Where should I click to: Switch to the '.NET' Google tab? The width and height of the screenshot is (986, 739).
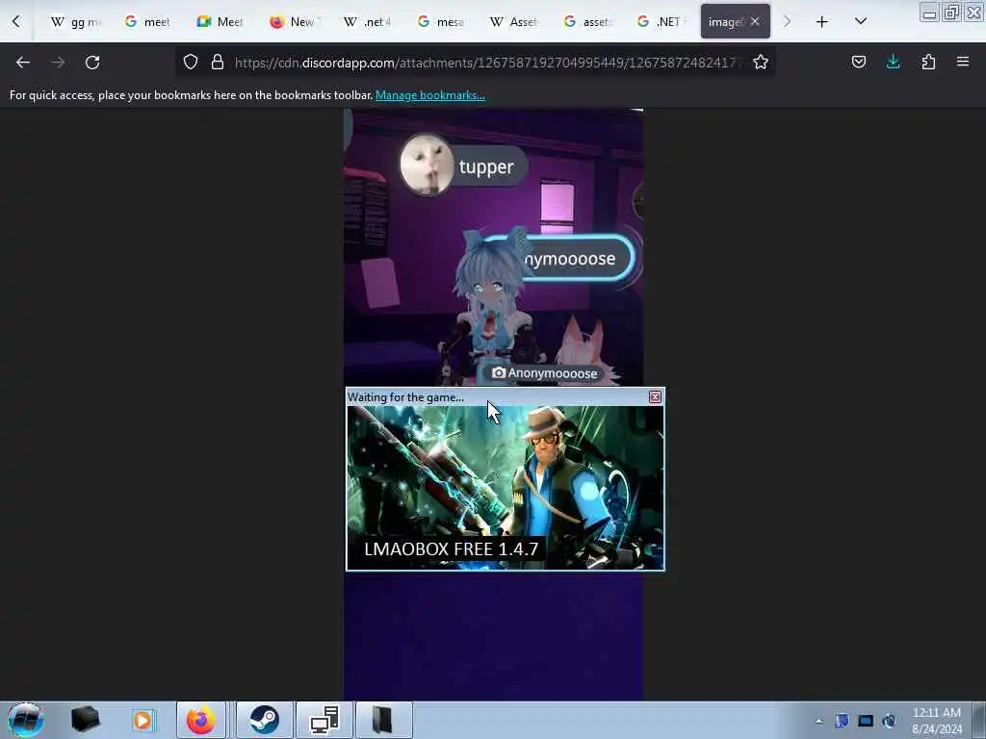pos(661,22)
